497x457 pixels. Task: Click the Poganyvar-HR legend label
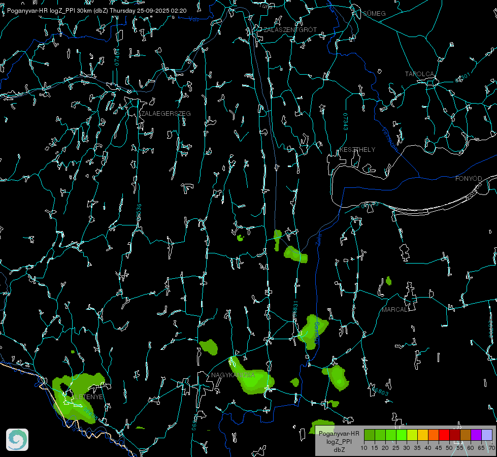click(x=339, y=434)
